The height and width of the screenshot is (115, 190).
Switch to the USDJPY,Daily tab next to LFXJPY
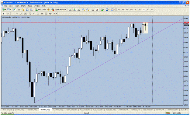tap(32, 110)
